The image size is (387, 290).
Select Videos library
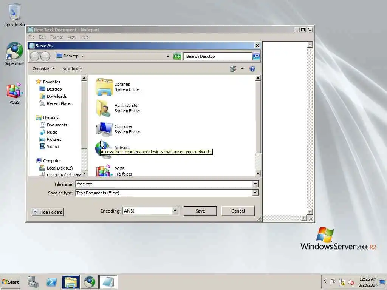click(53, 147)
